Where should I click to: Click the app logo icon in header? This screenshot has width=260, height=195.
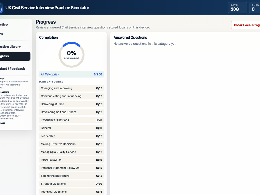(x=1, y=8)
